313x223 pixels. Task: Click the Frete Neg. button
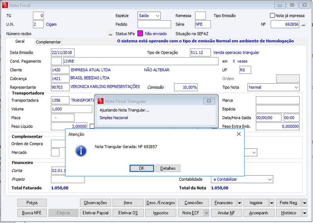289,203
